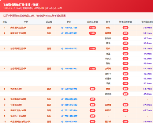
Task: Click the 骑手超时单数 column header
Action: (x=125, y=22)
